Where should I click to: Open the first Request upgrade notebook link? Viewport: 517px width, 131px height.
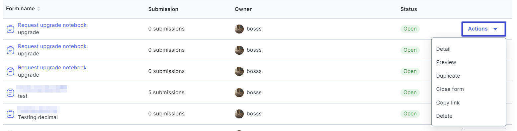click(x=52, y=25)
